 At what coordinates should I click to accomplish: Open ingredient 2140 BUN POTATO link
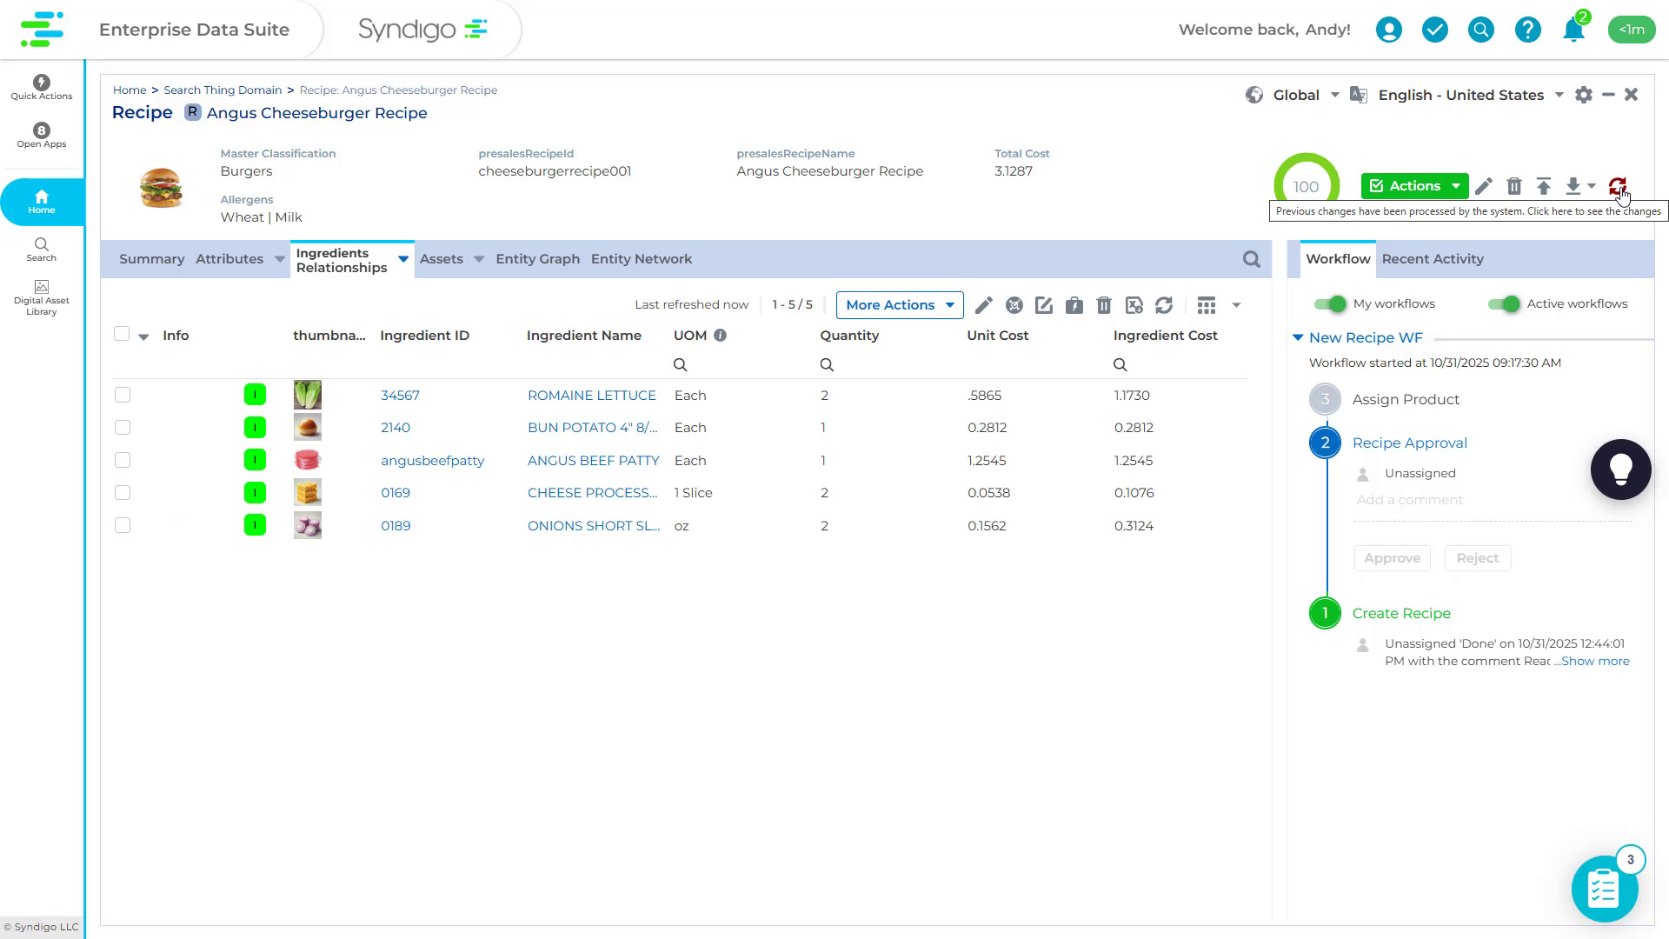396,427
